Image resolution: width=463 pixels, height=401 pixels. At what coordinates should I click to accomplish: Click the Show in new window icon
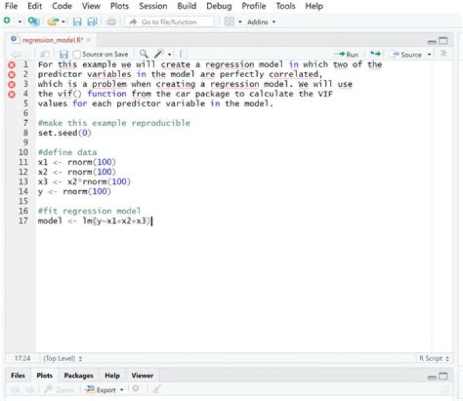point(44,54)
